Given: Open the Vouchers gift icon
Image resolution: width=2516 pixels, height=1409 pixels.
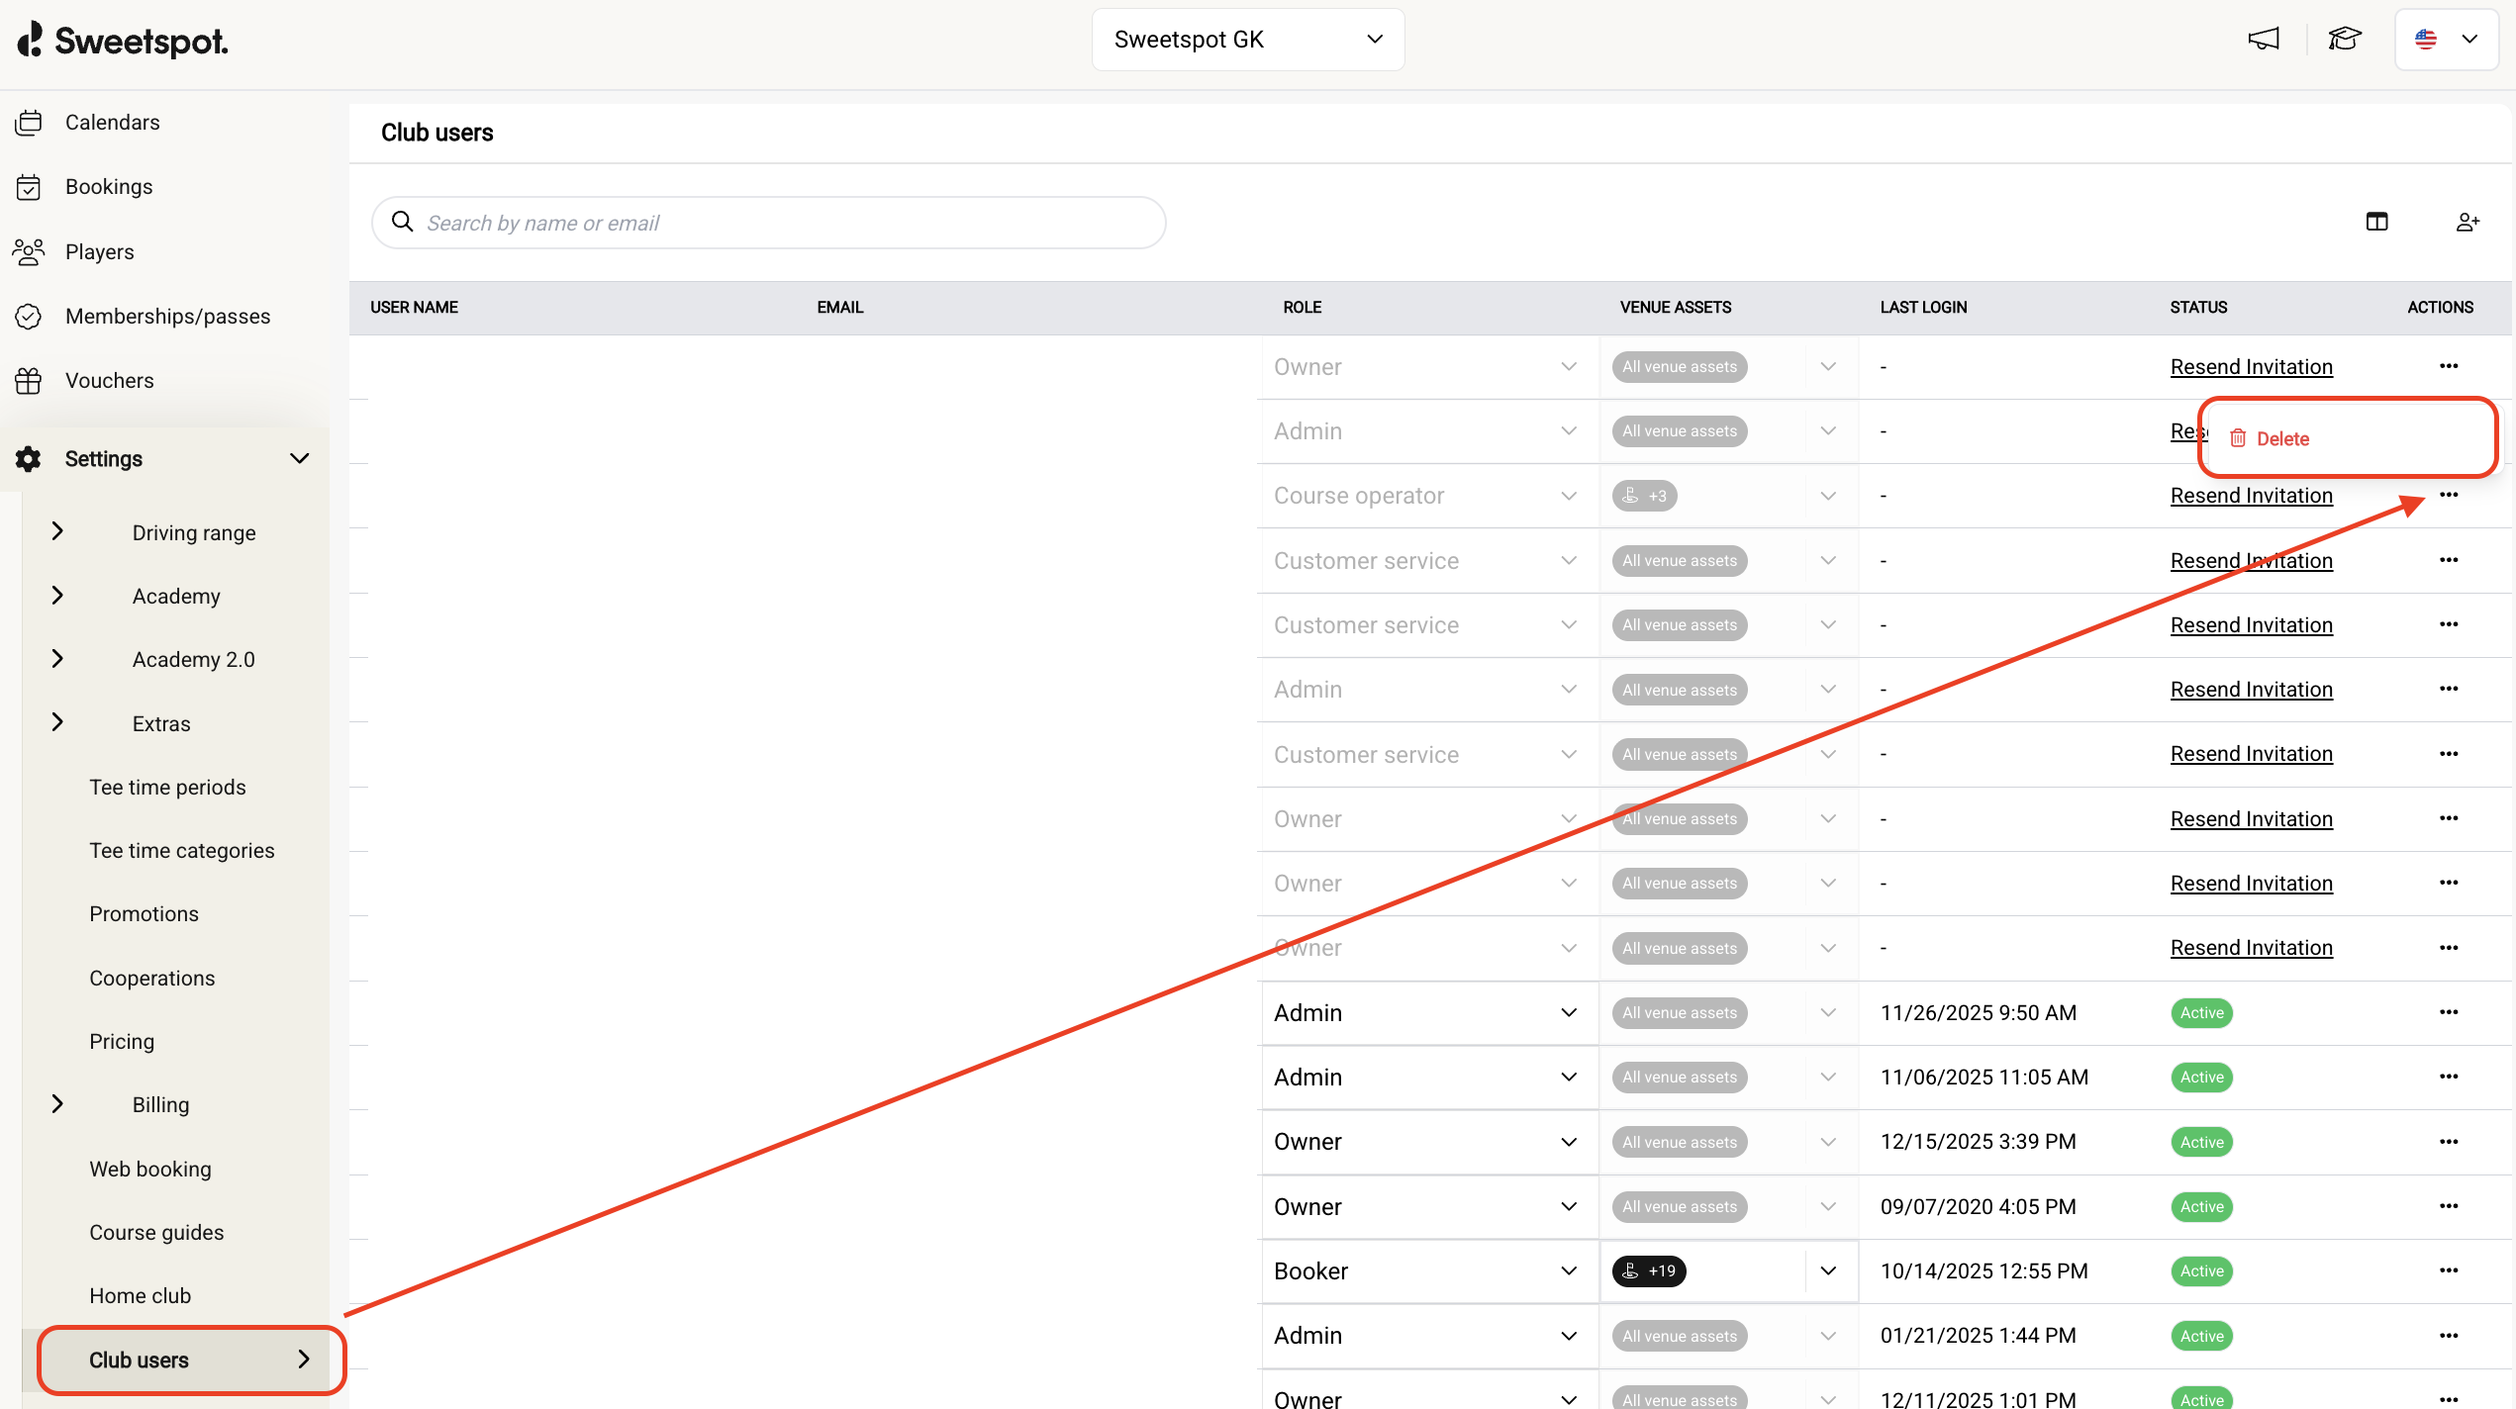Looking at the screenshot, I should 29,381.
